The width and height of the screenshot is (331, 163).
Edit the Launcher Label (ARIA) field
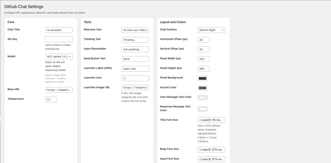[135, 69]
